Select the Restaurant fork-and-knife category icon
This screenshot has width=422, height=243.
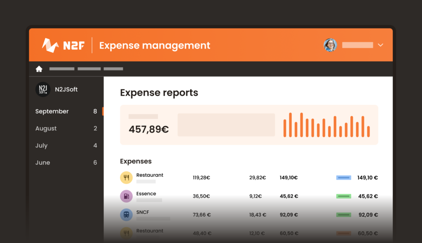pyautogui.click(x=126, y=178)
